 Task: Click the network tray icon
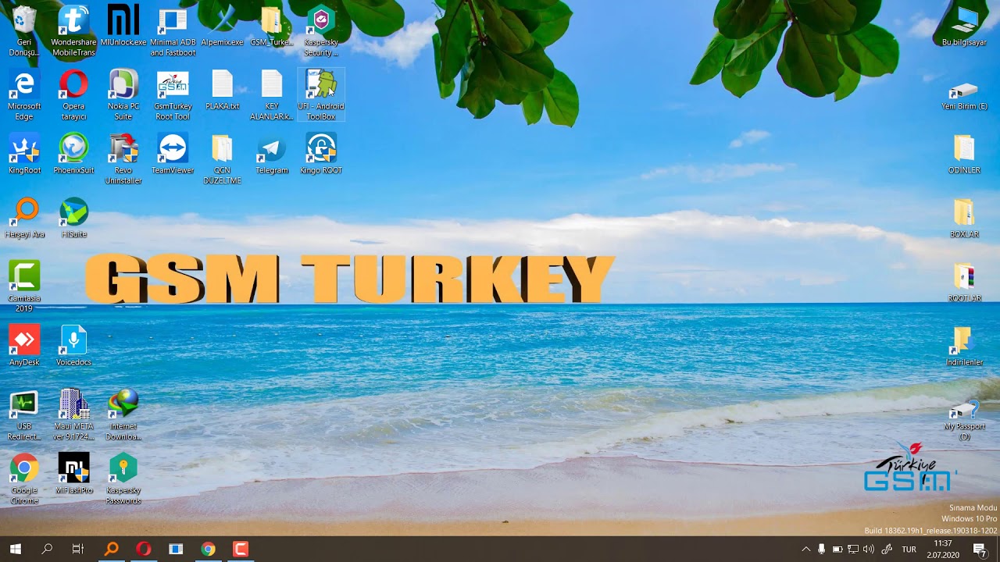[852, 549]
